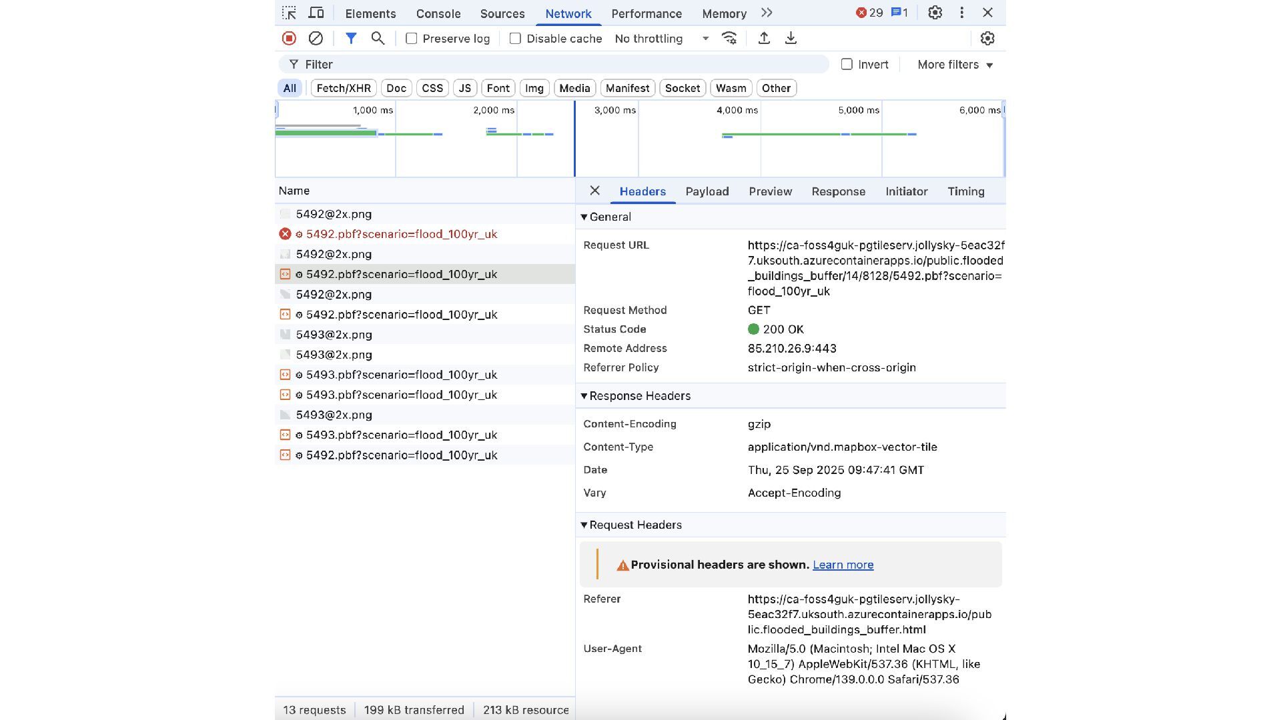Open network search with magnifier icon
The image size is (1281, 720).
click(x=378, y=39)
